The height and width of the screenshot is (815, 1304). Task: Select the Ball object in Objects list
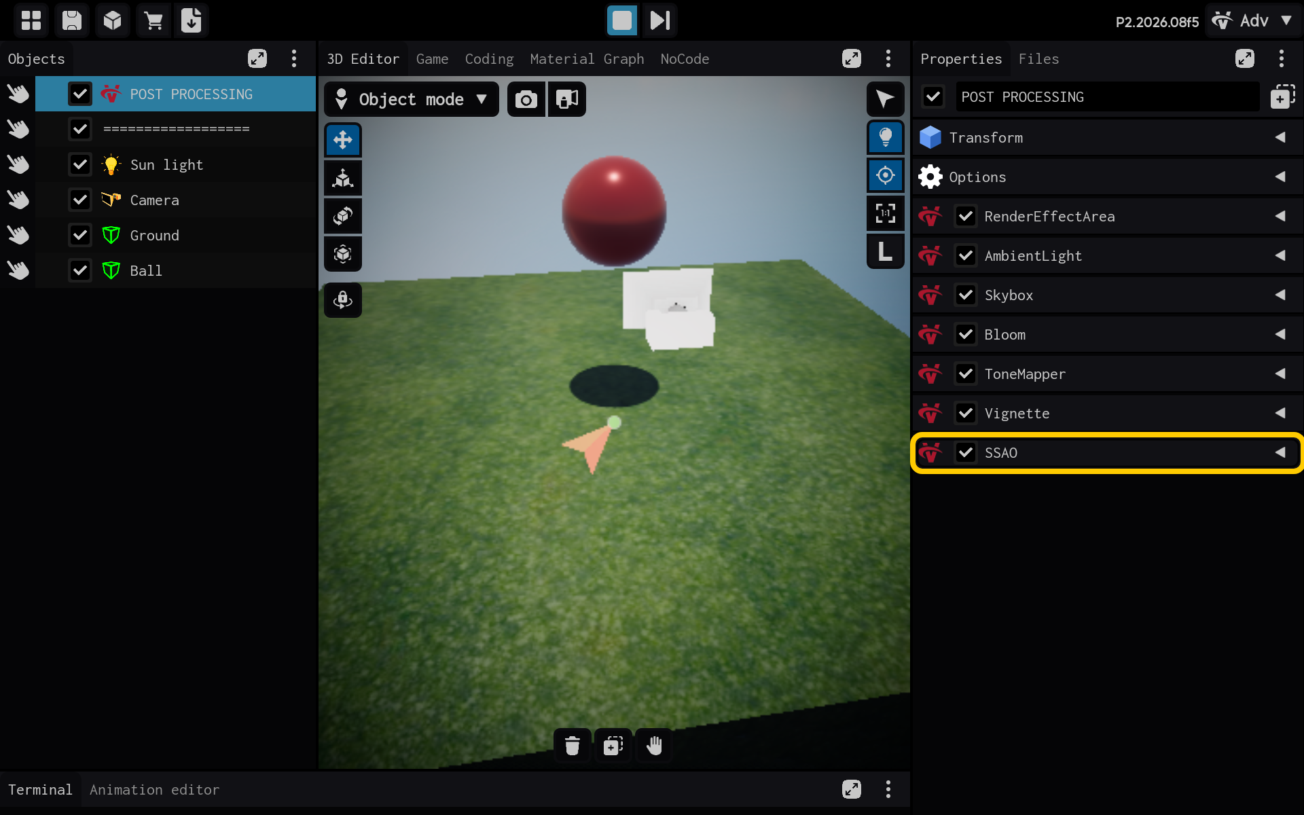[175, 270]
